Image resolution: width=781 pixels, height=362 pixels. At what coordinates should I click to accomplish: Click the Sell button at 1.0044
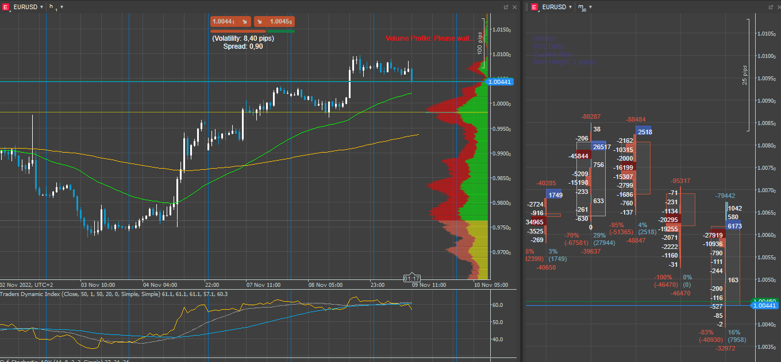[x=231, y=22]
